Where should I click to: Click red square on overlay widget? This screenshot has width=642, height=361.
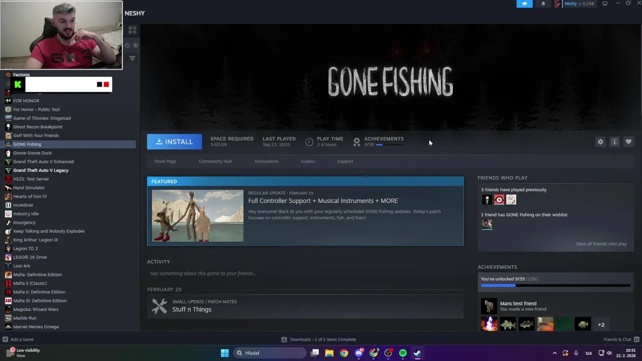106,84
